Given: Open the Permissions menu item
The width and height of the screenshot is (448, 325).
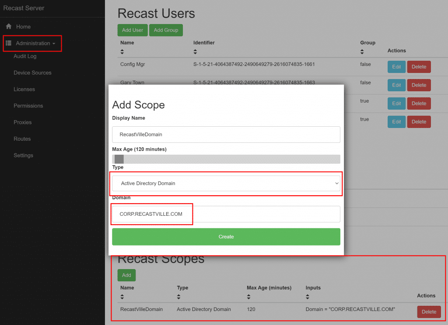Looking at the screenshot, I should [28, 106].
